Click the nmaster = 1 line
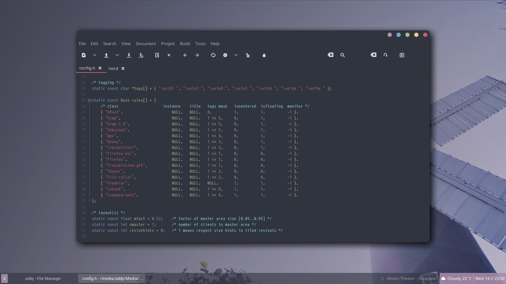The height and width of the screenshot is (284, 506). tap(174, 224)
